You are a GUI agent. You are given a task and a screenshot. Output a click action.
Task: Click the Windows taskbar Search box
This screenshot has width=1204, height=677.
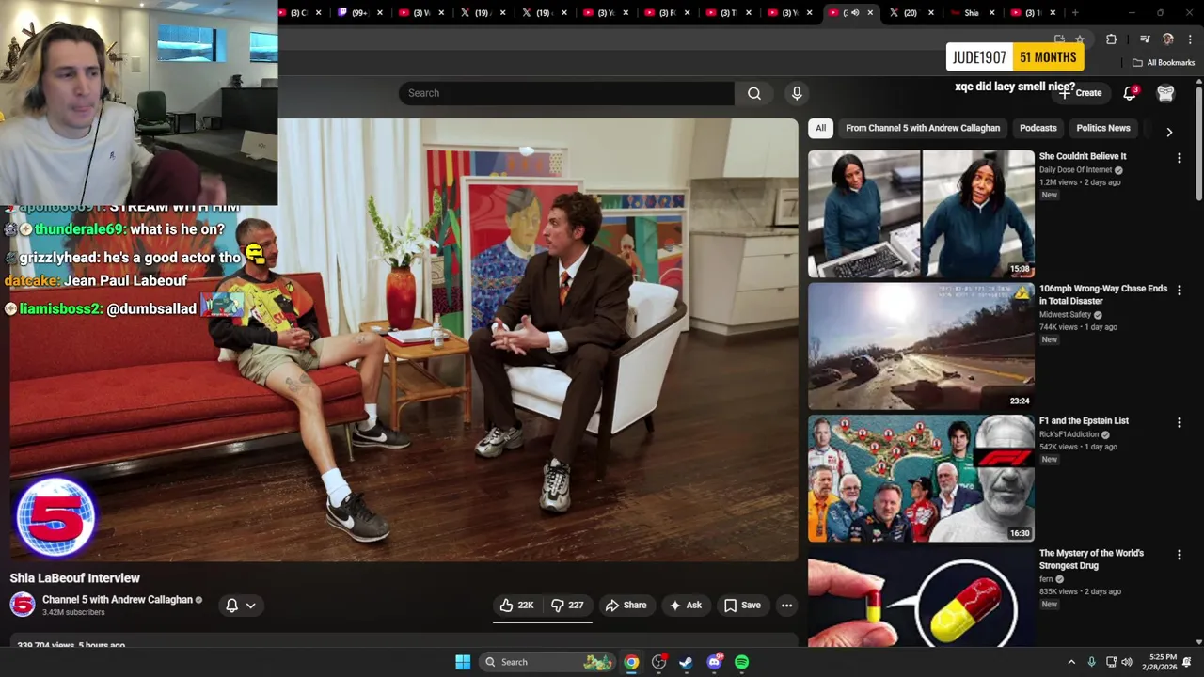(548, 662)
